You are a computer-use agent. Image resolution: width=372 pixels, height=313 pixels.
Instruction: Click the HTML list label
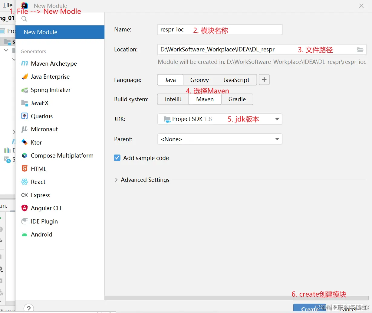tap(38, 169)
